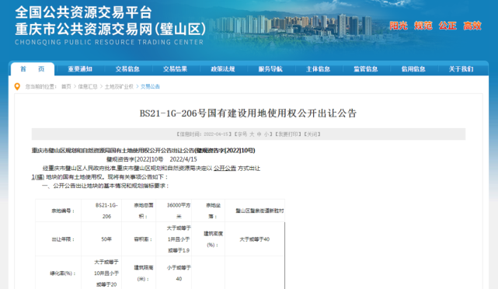The width and height of the screenshot is (498, 289).
Task: Click the 服务导航 menu item
Action: coord(270,69)
